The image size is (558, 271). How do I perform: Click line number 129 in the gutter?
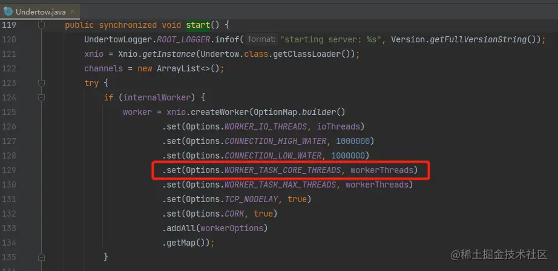point(8,171)
